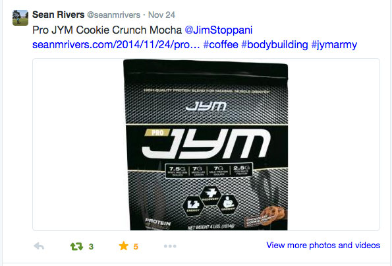Open the @JimStoppani mention
The height and width of the screenshot is (266, 392).
(219, 30)
